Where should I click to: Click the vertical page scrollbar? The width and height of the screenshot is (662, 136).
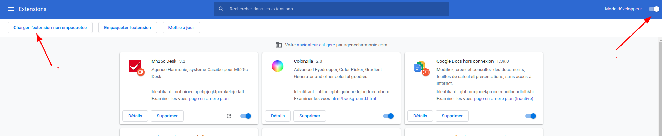(660, 86)
